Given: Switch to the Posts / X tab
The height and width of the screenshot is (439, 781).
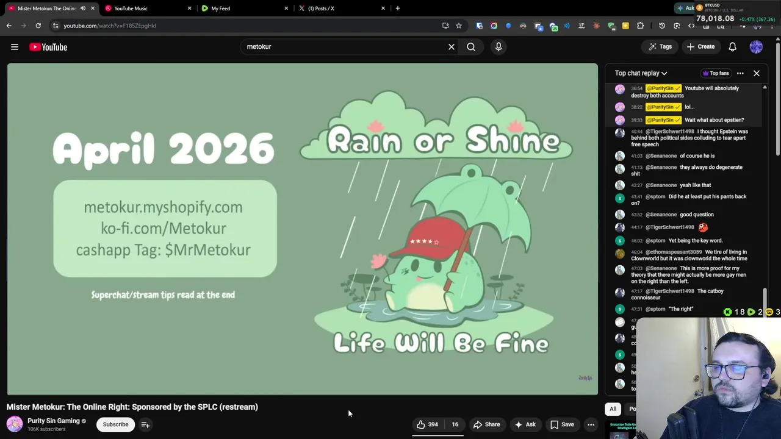Looking at the screenshot, I should [342, 9].
